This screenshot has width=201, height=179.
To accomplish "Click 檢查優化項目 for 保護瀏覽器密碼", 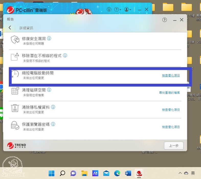I will tap(171, 127).
